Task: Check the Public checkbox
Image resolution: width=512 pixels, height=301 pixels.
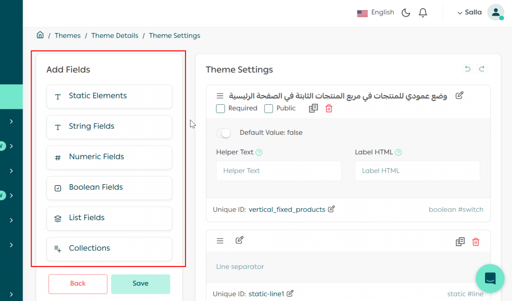Action: (268, 108)
